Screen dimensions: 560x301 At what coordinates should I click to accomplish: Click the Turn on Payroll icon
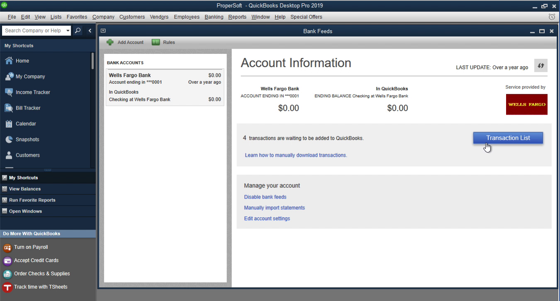(7, 248)
